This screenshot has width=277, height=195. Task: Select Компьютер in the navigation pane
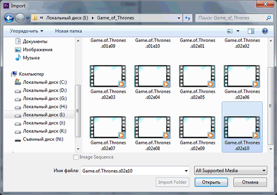tap(27, 74)
